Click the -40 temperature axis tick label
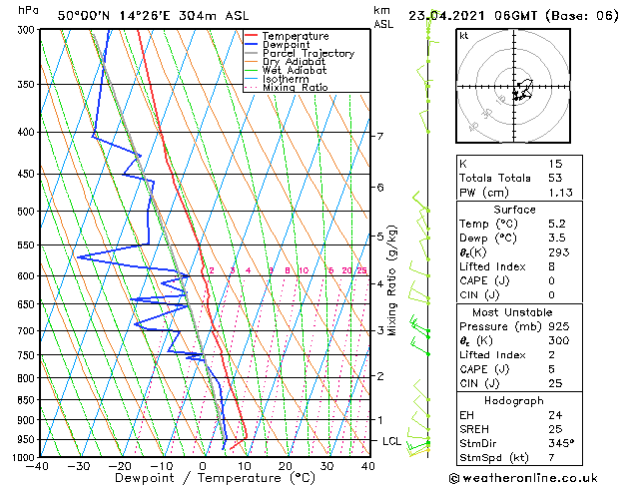628x485 pixels. [37, 466]
